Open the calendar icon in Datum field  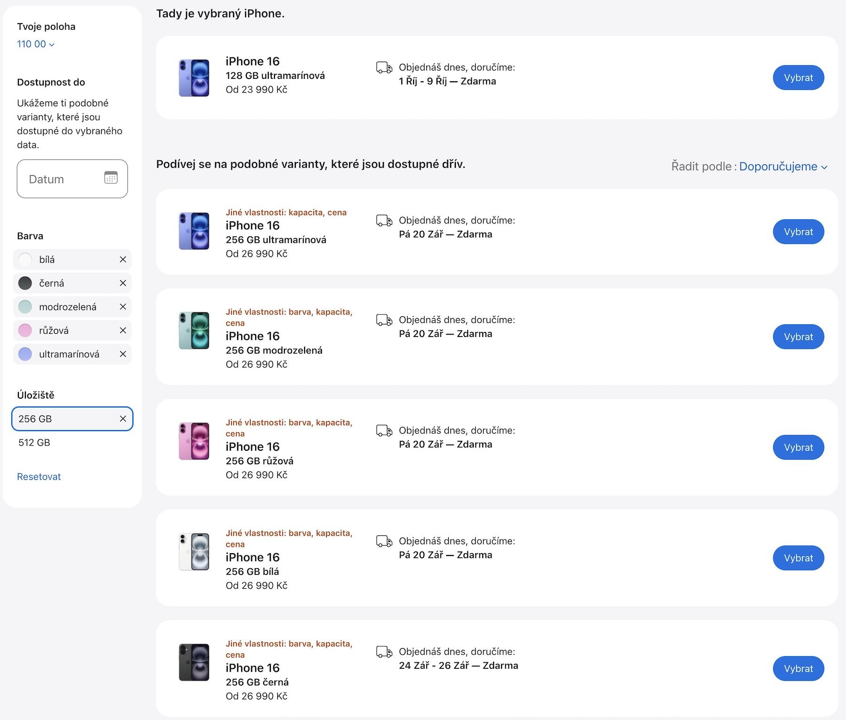[x=111, y=178]
